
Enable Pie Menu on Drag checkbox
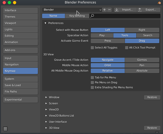[92, 83]
